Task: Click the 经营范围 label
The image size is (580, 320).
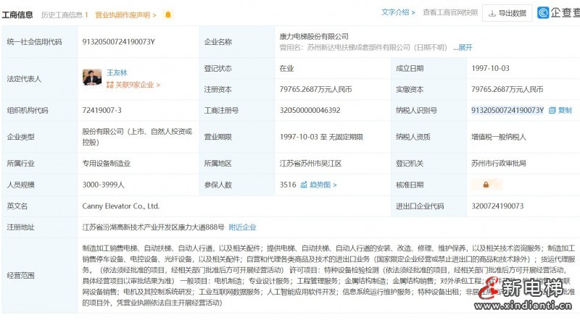Action: click(21, 275)
